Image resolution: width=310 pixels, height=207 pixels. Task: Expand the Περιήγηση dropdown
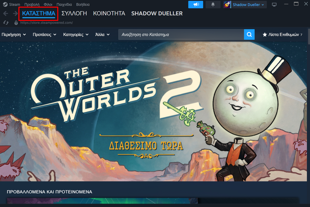(x=14, y=35)
